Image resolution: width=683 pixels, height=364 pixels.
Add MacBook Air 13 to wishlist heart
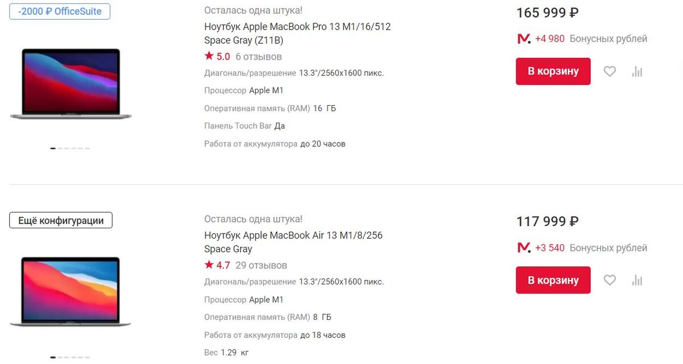610,280
